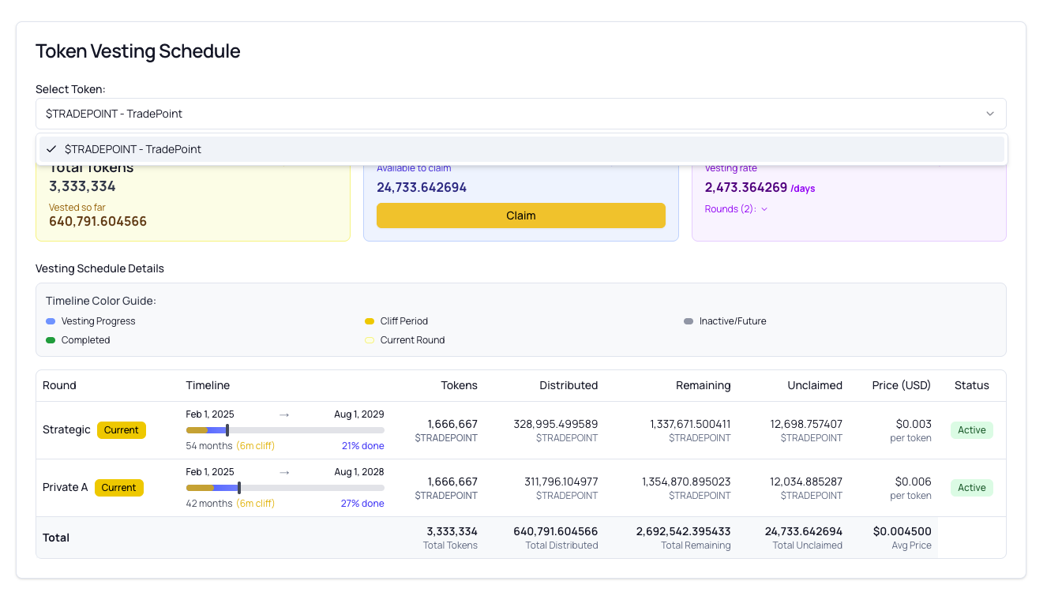Click the arrow icon in the Private A timeline
Image resolution: width=1047 pixels, height=596 pixels.
[283, 471]
